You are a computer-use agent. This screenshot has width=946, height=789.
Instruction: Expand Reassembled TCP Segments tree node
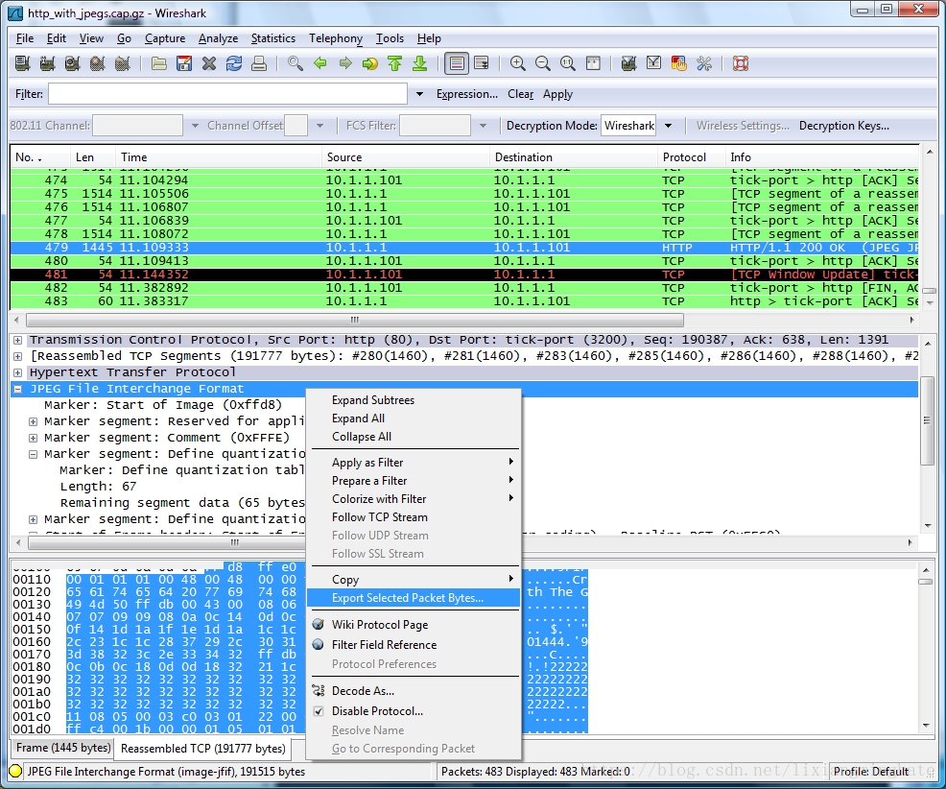click(18, 356)
